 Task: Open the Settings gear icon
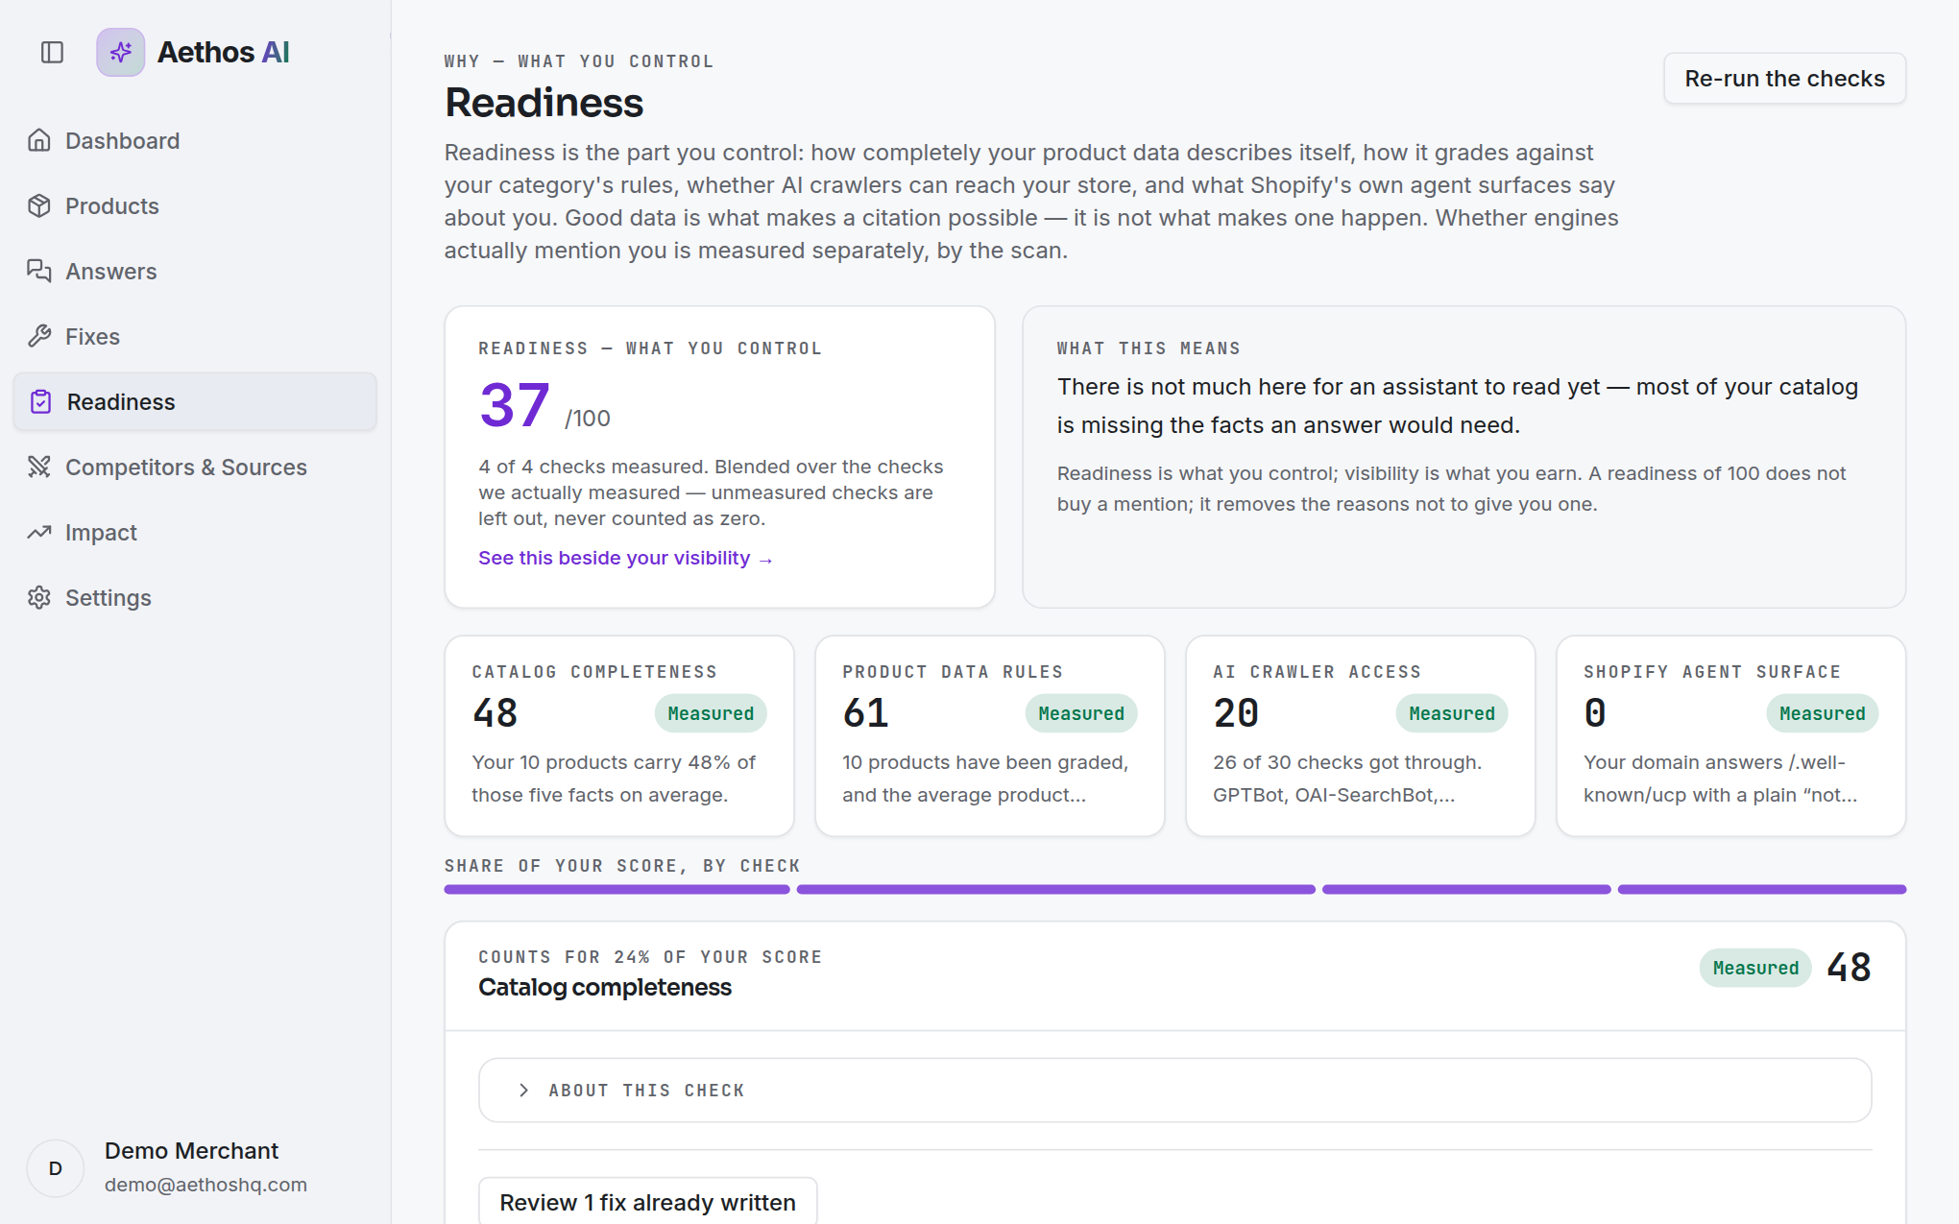[x=39, y=597]
